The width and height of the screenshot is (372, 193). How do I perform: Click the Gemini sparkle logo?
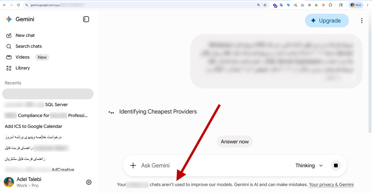tap(9, 19)
